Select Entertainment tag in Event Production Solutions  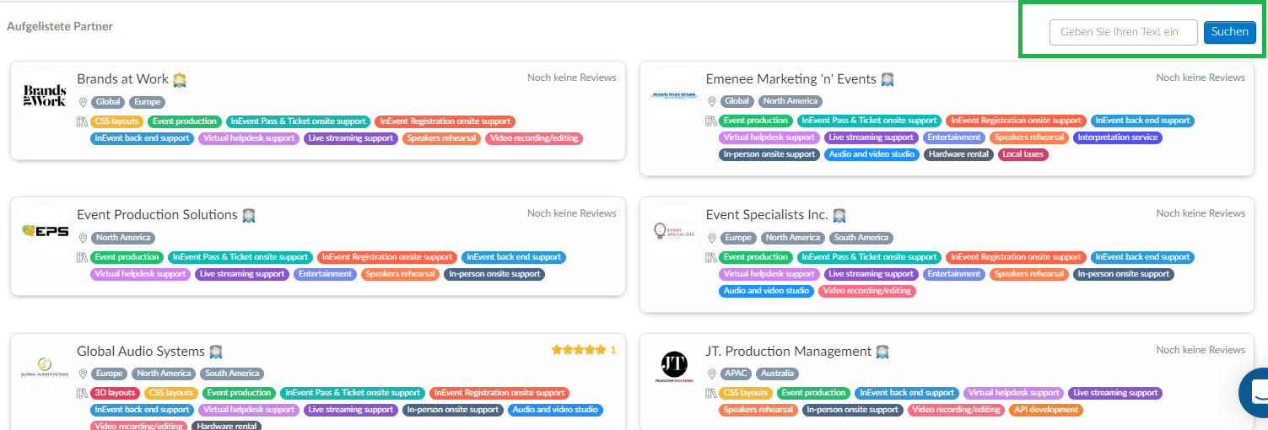[x=325, y=274]
